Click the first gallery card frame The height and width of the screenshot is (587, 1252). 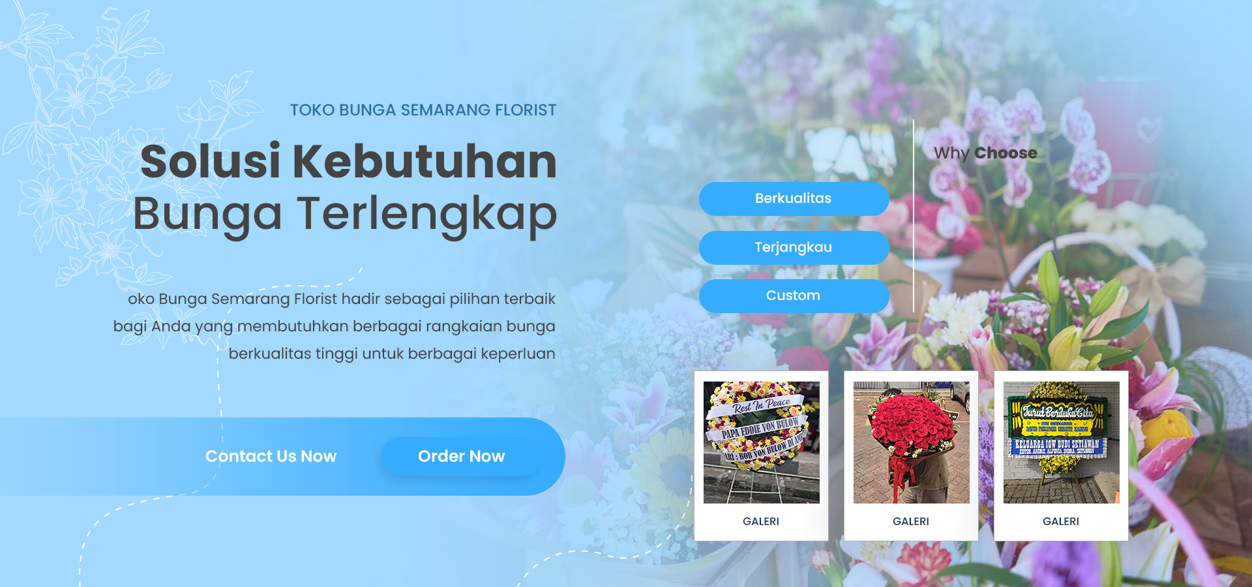tap(761, 455)
